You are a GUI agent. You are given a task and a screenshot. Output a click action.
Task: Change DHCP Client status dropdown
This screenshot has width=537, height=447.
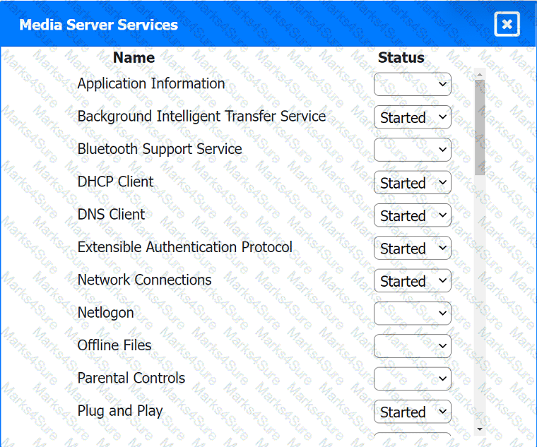tap(412, 183)
